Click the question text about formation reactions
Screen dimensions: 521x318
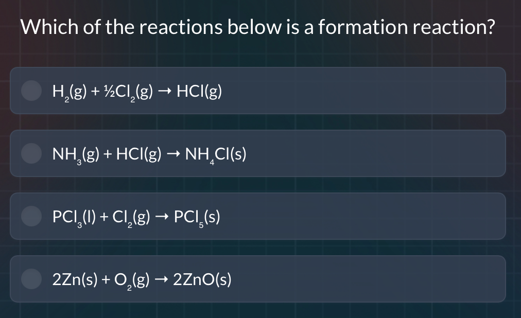point(257,27)
